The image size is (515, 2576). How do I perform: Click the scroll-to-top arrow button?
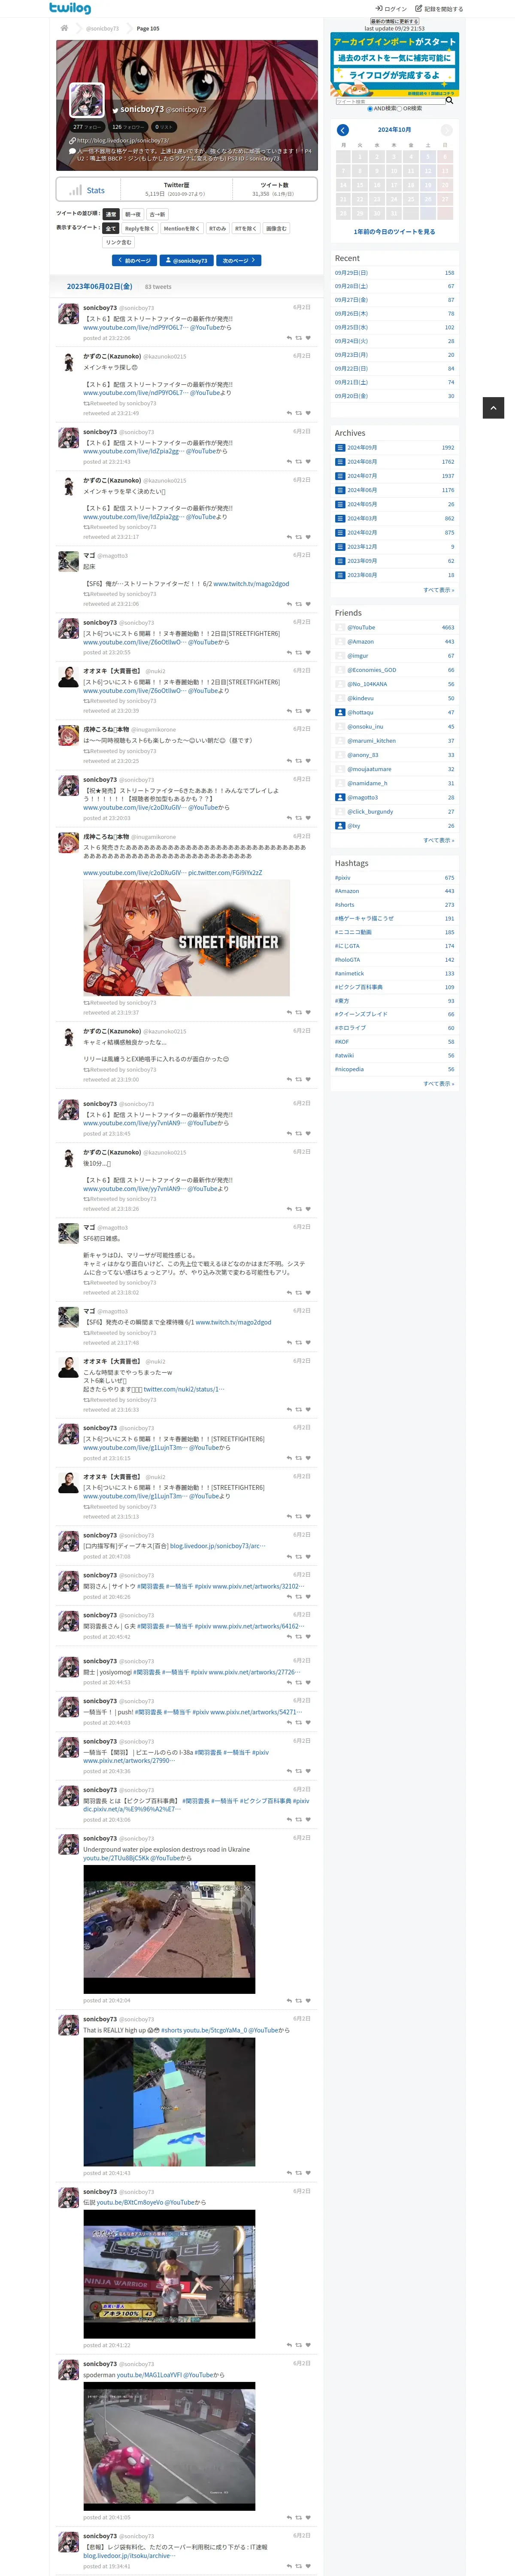point(493,407)
